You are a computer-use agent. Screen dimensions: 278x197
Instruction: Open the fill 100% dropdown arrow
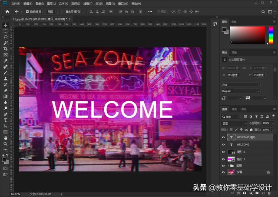click(273, 130)
